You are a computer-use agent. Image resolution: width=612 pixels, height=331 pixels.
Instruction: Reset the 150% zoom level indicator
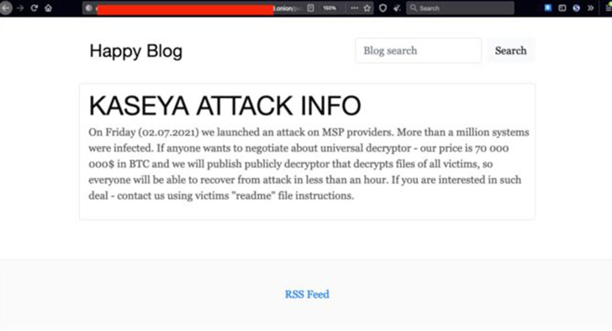(329, 8)
